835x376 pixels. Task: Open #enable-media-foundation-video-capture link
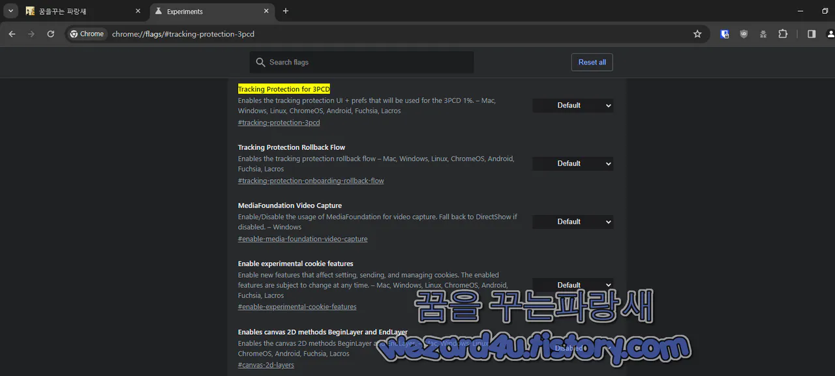point(303,239)
